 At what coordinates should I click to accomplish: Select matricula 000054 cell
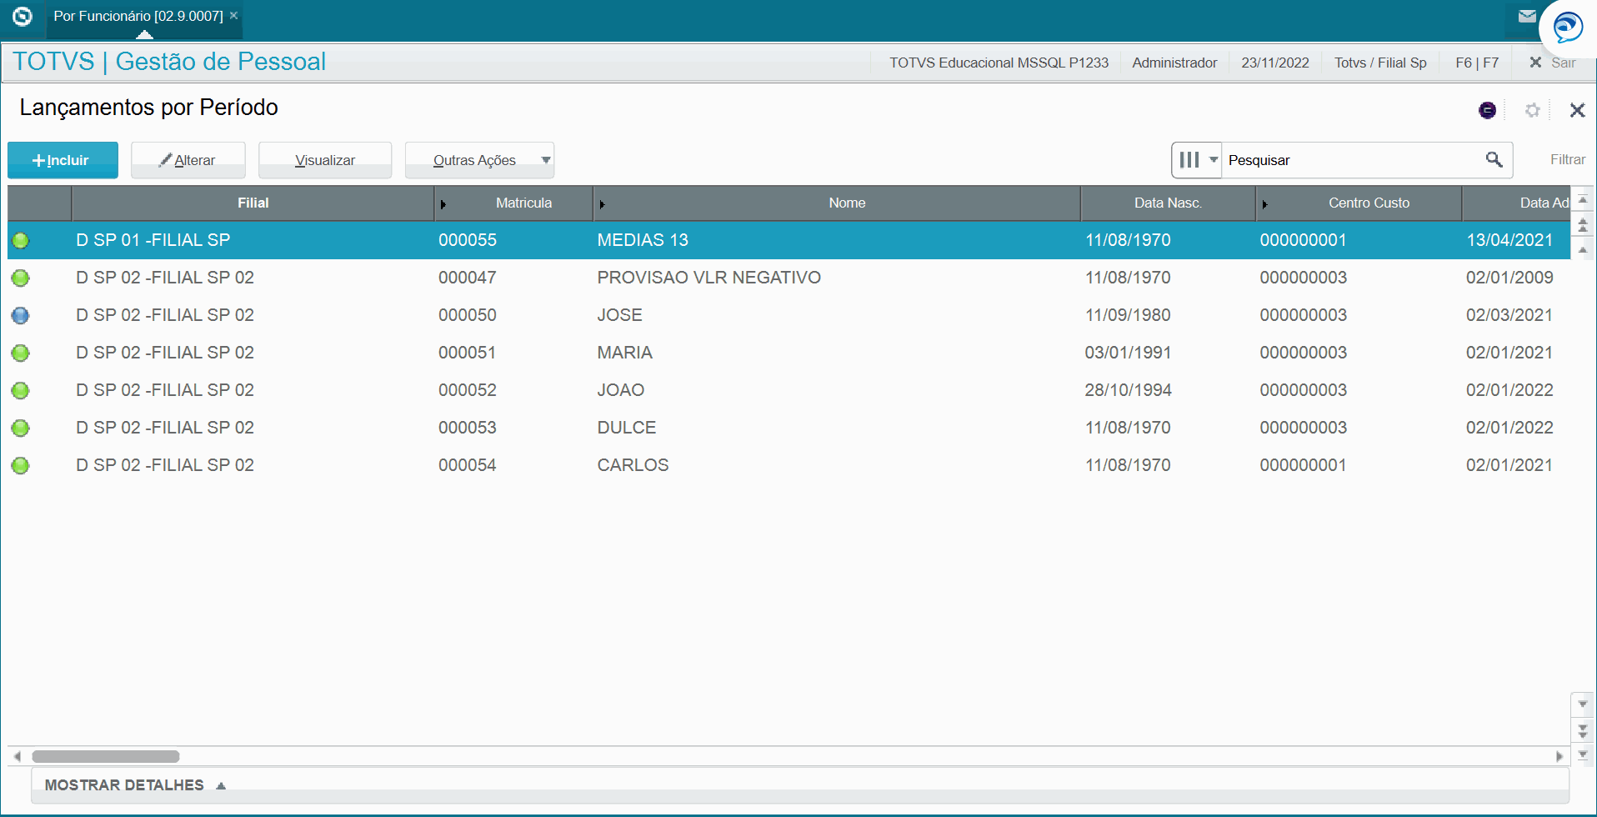point(467,465)
